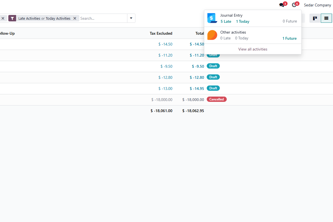Screen dimensions: 333x222
Task: Expand the search options dropdown arrow
Action: [131, 18]
